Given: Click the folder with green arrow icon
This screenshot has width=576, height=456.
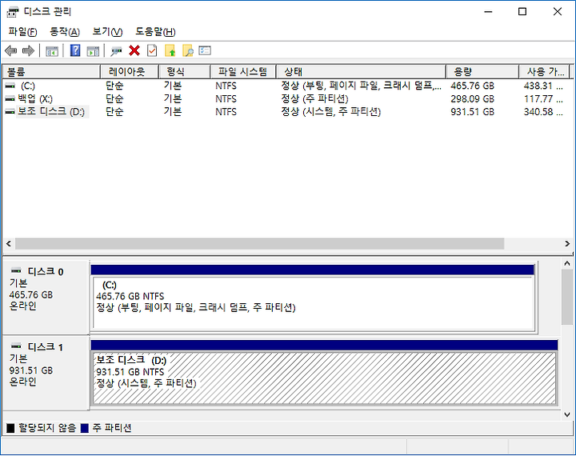Looking at the screenshot, I should click(x=170, y=50).
